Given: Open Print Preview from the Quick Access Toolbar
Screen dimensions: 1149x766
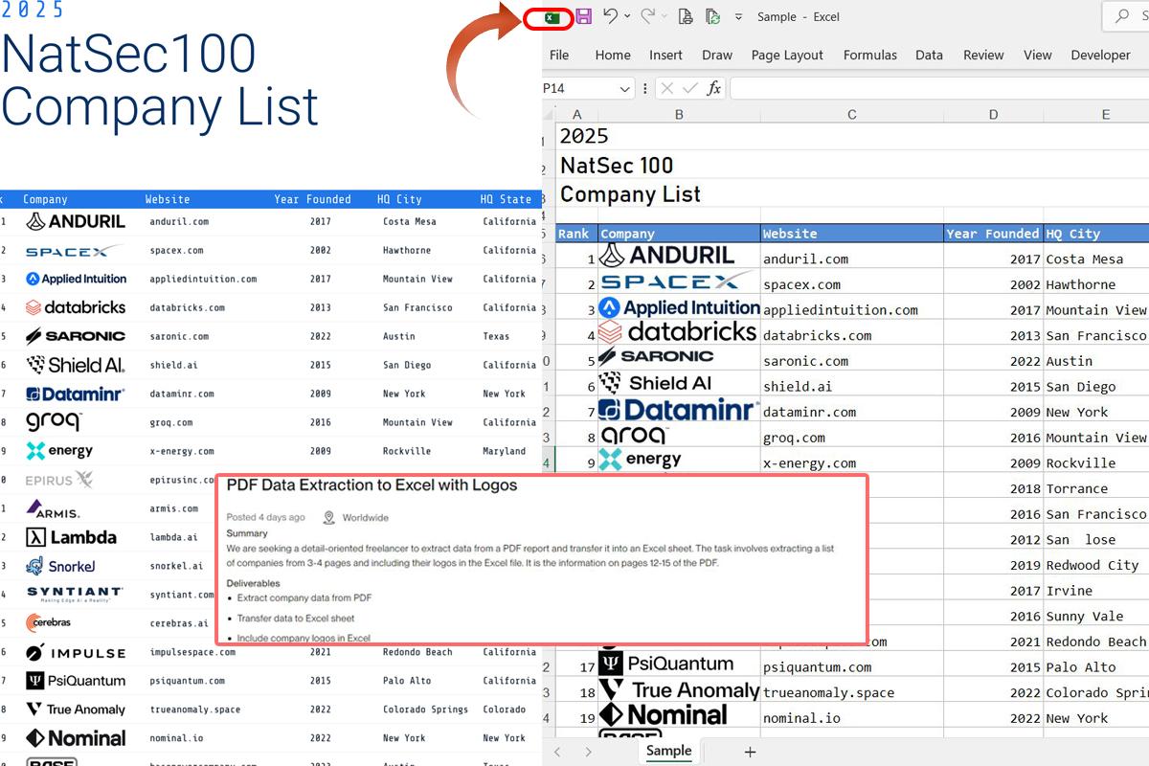Looking at the screenshot, I should pyautogui.click(x=685, y=16).
